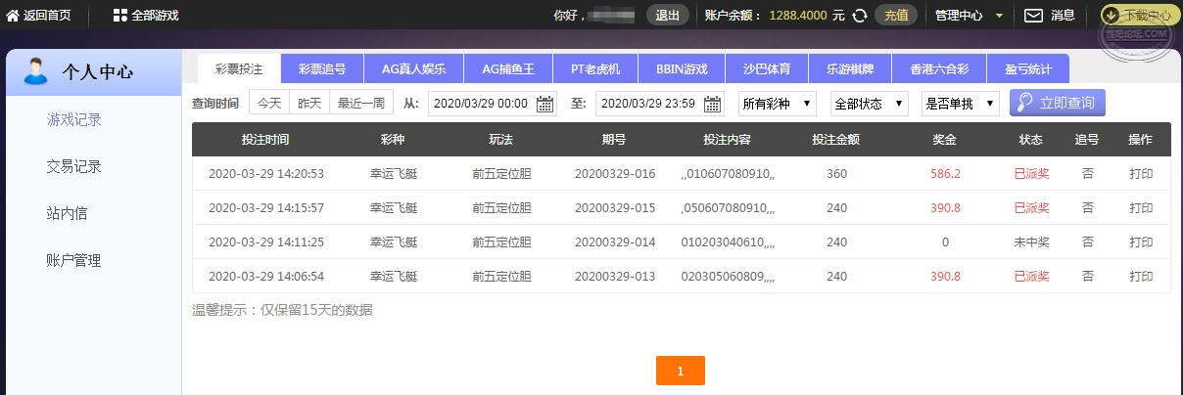
Task: Select the Yesterday quick filter
Action: click(x=309, y=103)
